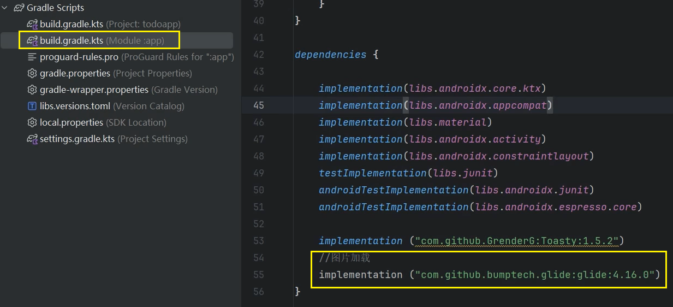Click libs.material on line 46
This screenshot has height=307, width=673.
pos(448,122)
